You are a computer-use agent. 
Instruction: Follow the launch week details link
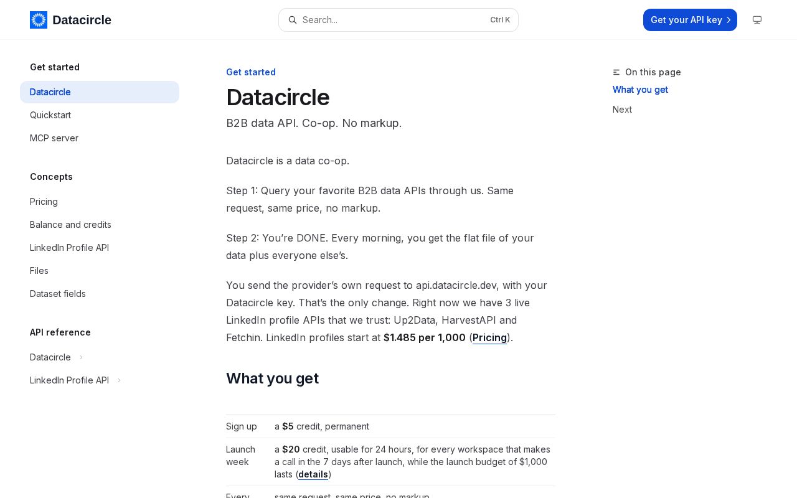(x=313, y=474)
